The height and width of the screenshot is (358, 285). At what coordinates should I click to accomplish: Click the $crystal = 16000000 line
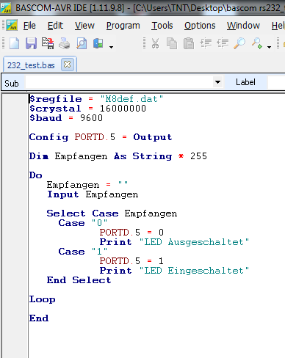pos(87,109)
